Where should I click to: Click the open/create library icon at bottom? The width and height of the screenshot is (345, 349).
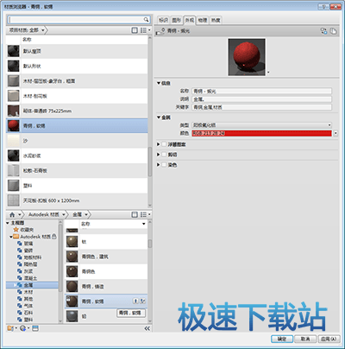click(x=11, y=328)
